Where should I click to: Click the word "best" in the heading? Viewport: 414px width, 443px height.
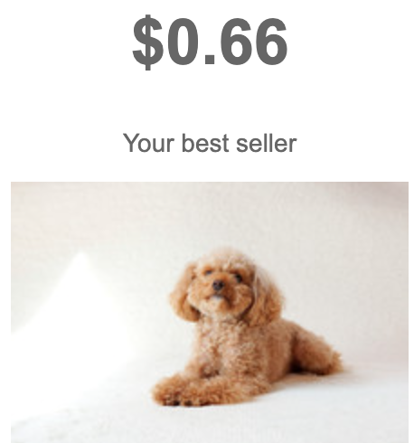(x=206, y=143)
